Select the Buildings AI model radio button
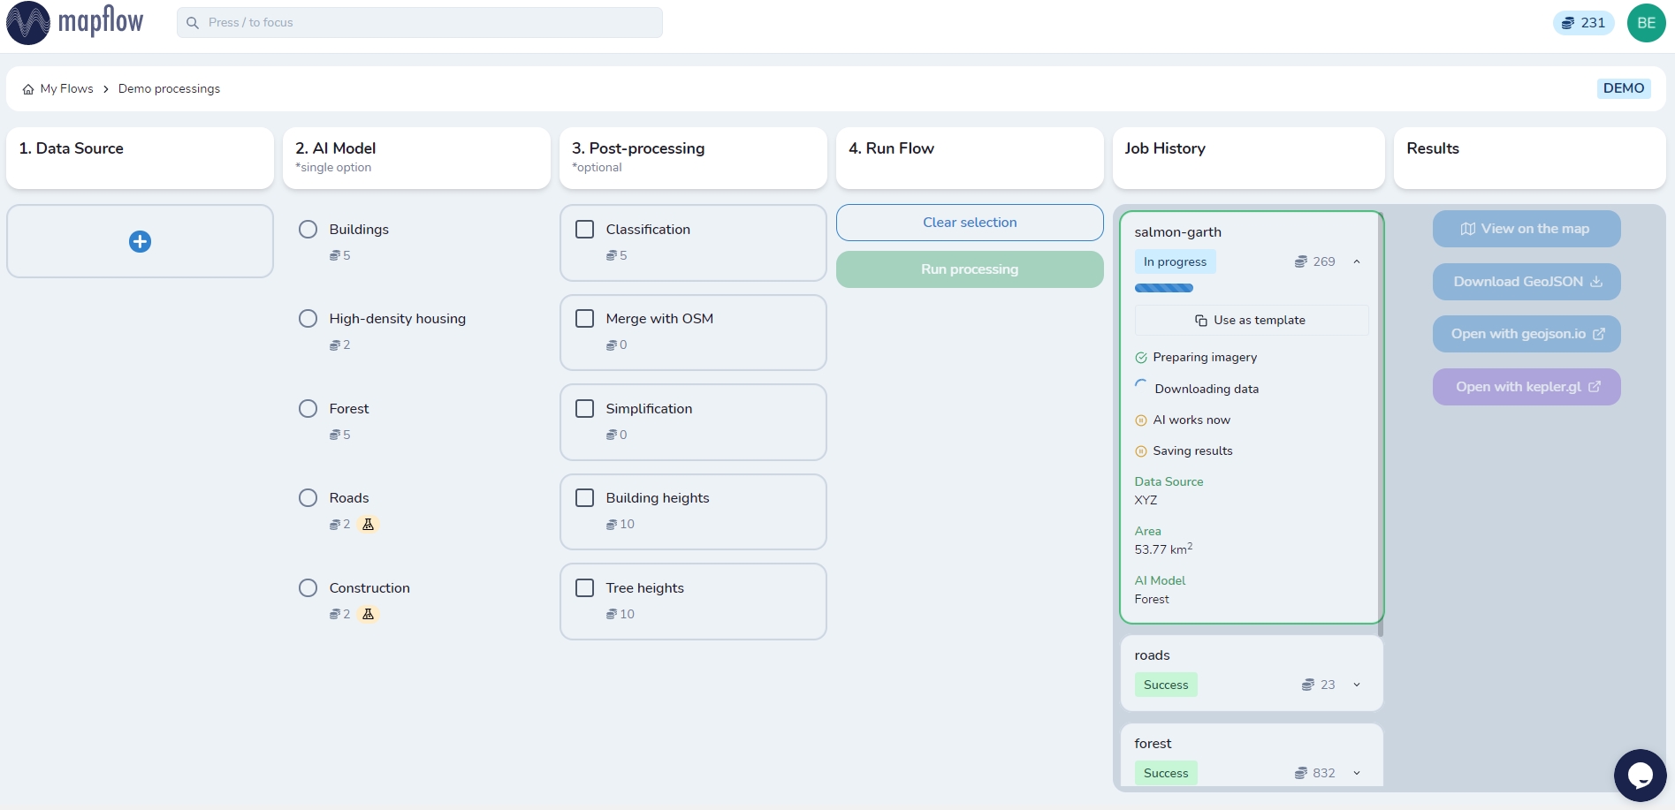The height and width of the screenshot is (810, 1675). [x=308, y=230]
